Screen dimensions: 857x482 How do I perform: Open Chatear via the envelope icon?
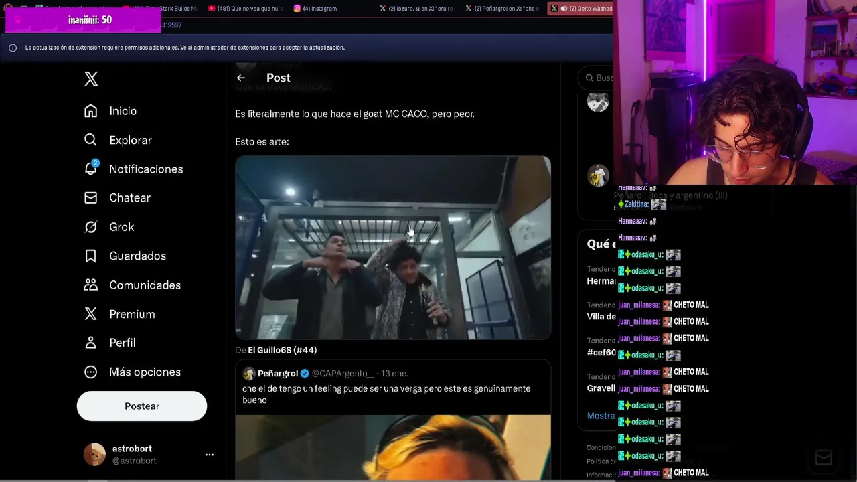tap(91, 198)
